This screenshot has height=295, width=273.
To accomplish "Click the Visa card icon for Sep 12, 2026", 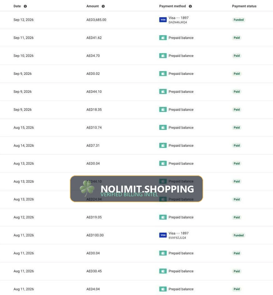I will tap(163, 20).
